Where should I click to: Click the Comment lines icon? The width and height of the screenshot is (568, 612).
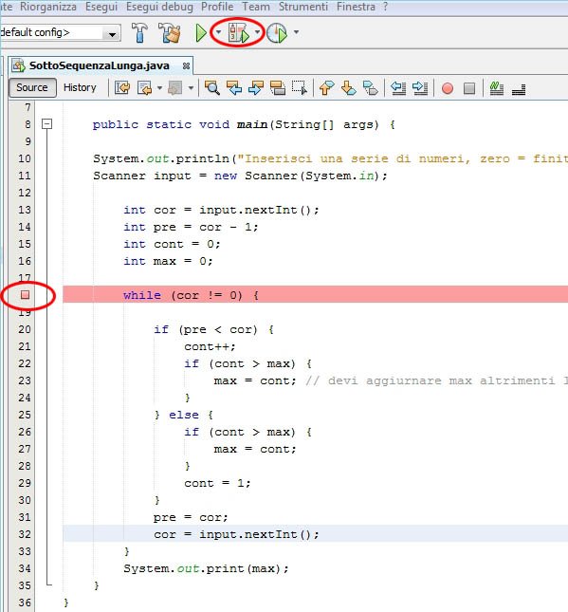497,88
